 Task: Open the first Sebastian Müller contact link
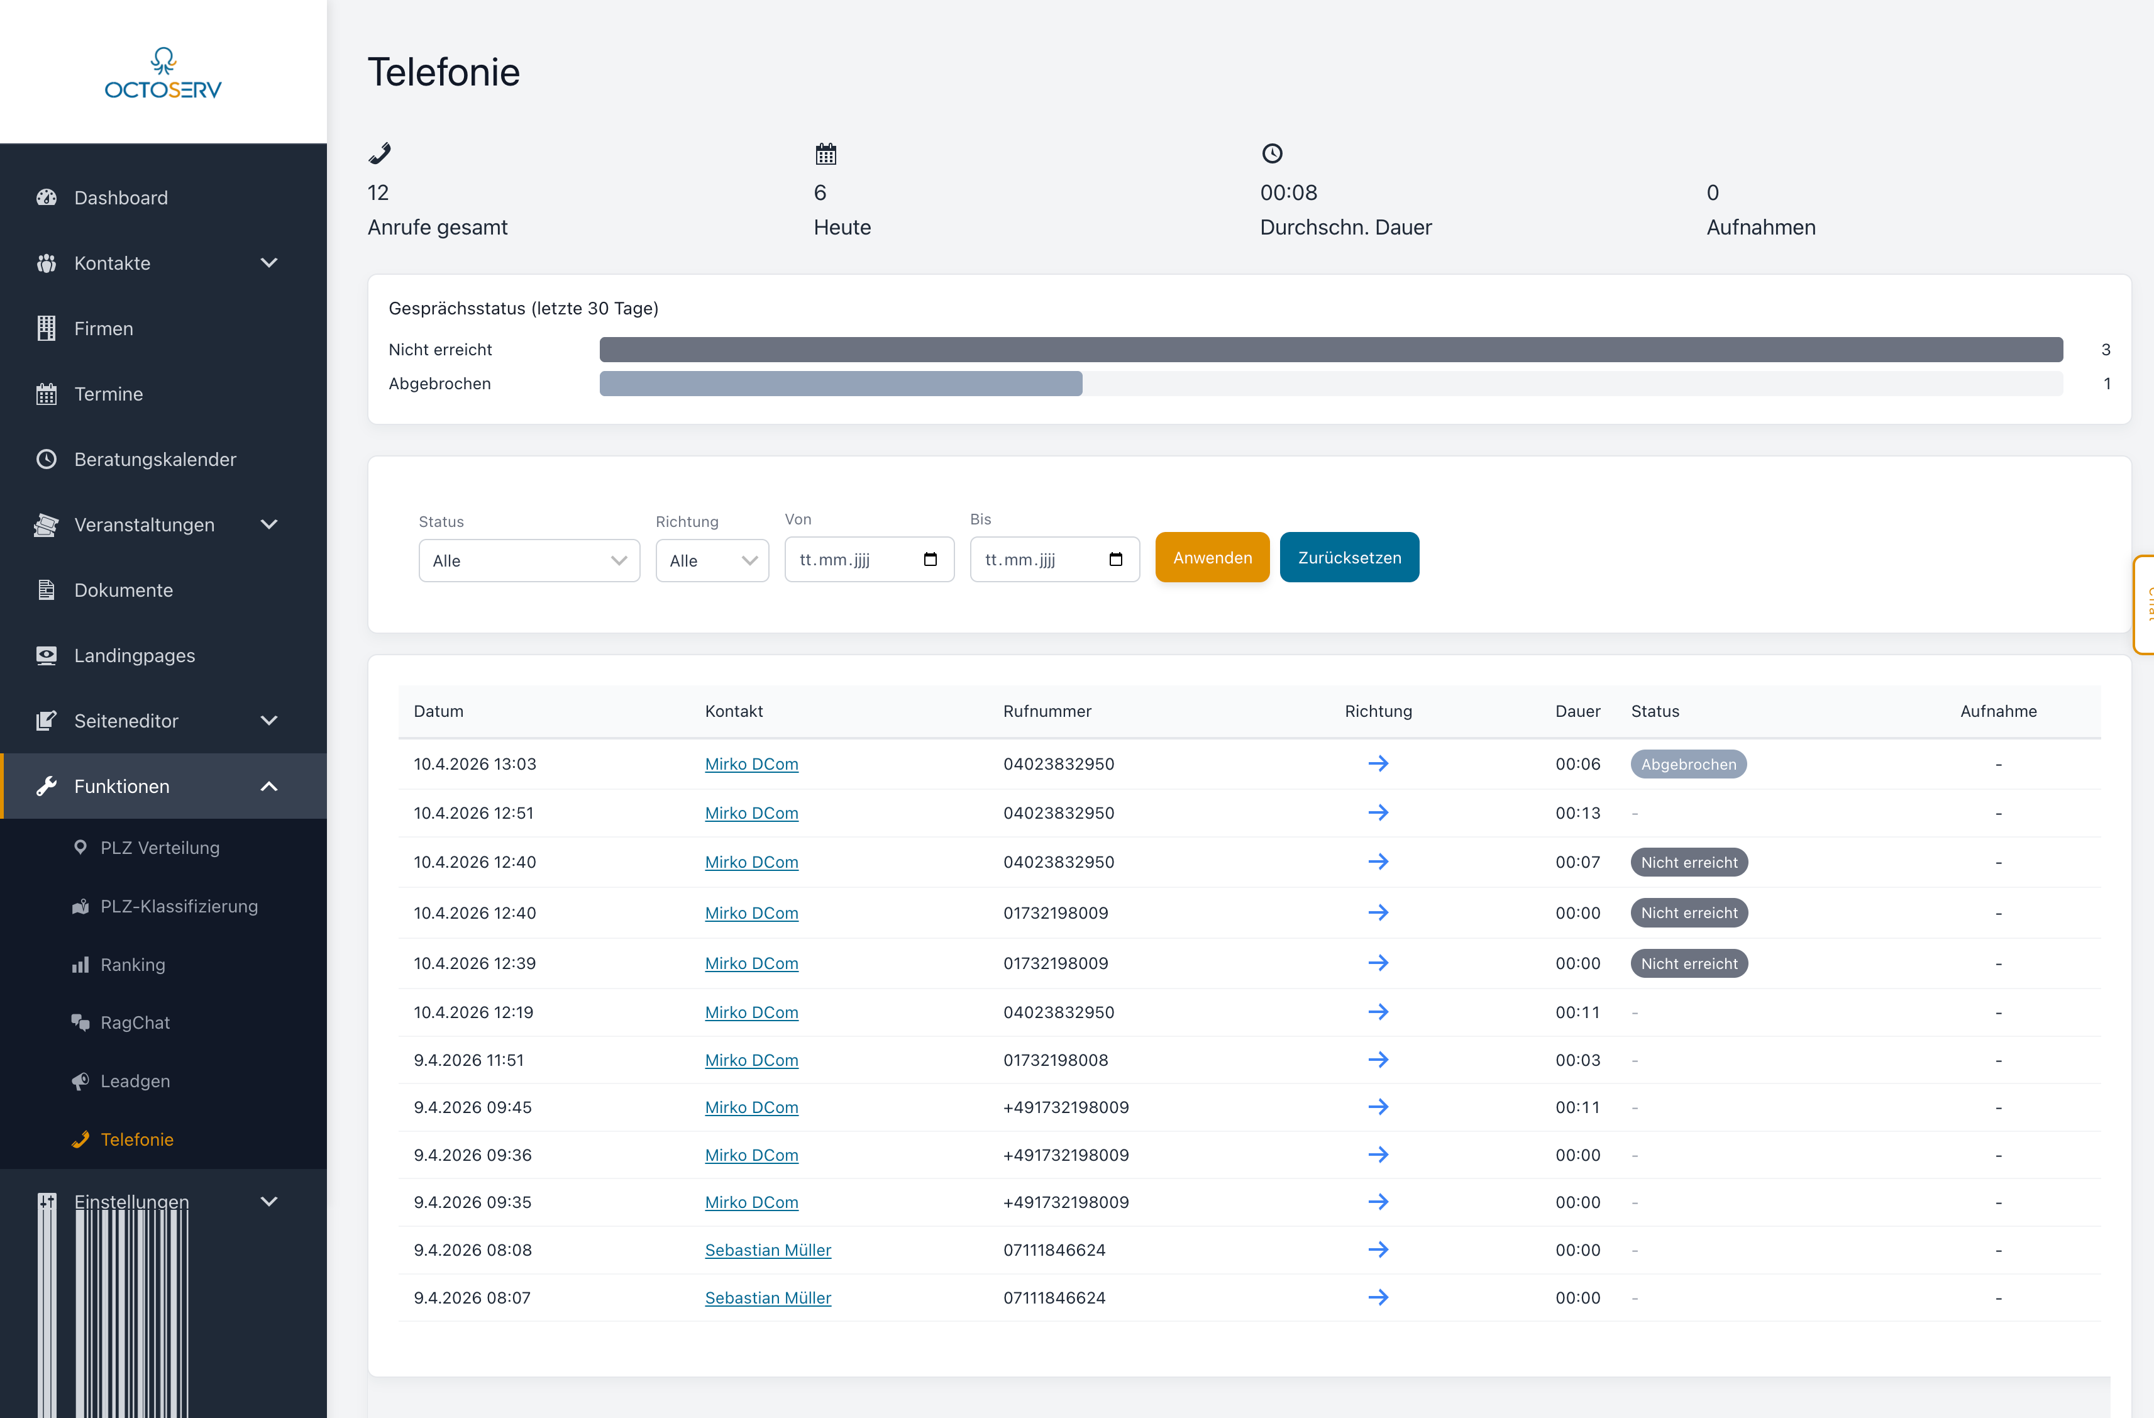(768, 1249)
